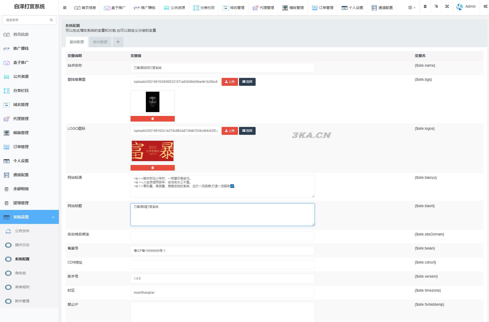
Task: Click 上传 for the login background image
Action: tap(230, 82)
